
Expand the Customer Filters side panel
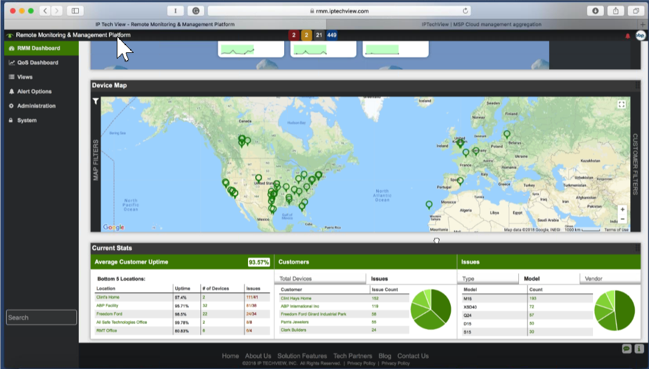coord(635,164)
